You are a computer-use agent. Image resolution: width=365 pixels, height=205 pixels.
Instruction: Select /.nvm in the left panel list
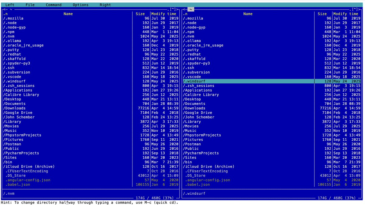coord(91,36)
